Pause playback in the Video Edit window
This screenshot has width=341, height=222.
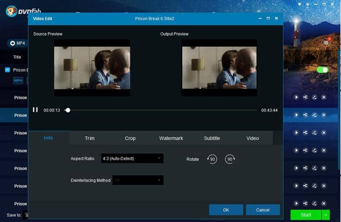[35, 110]
